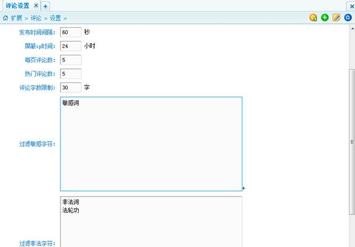Click the yellow refresh icon in toolbar
The width and height of the screenshot is (355, 247).
click(313, 18)
